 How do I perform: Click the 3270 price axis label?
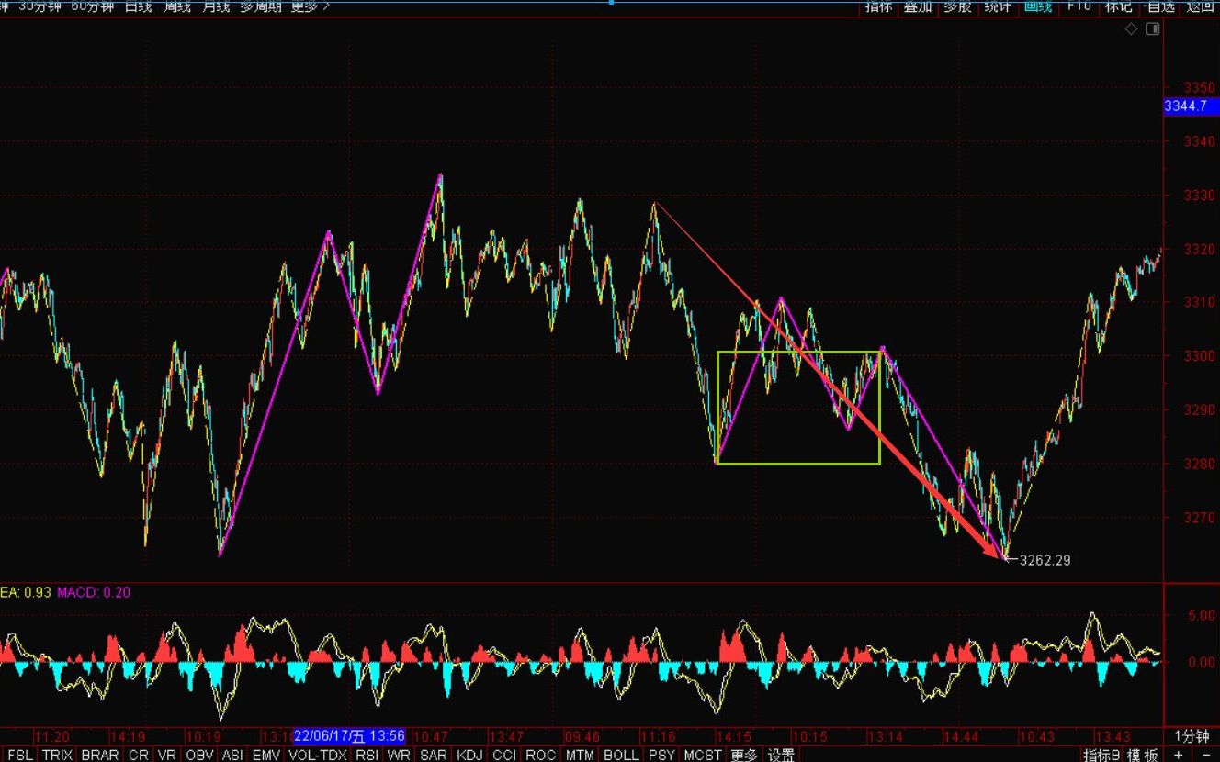pyautogui.click(x=1200, y=518)
